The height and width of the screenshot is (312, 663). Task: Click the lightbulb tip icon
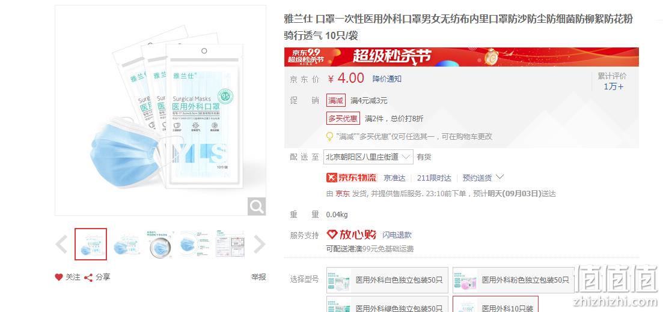pos(330,137)
